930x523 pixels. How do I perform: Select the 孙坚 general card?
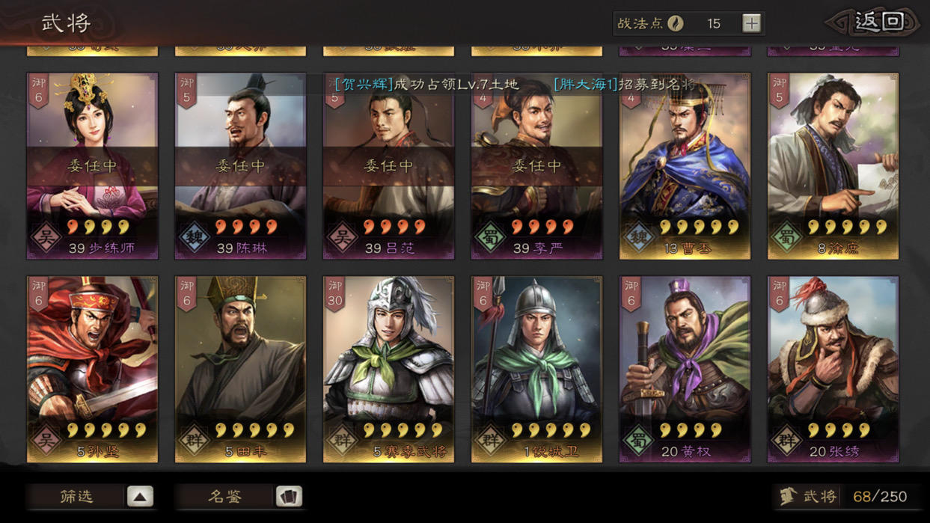tap(93, 370)
